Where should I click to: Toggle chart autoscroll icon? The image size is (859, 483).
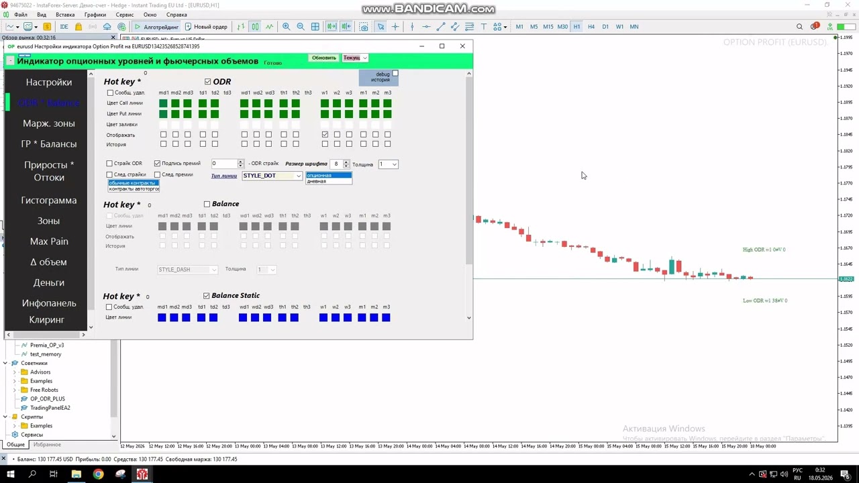(x=332, y=27)
